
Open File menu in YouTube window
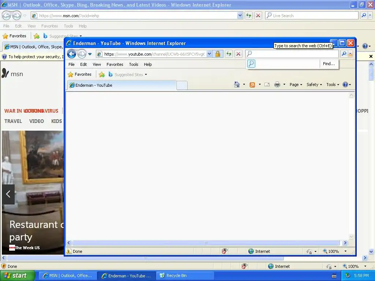[71, 64]
